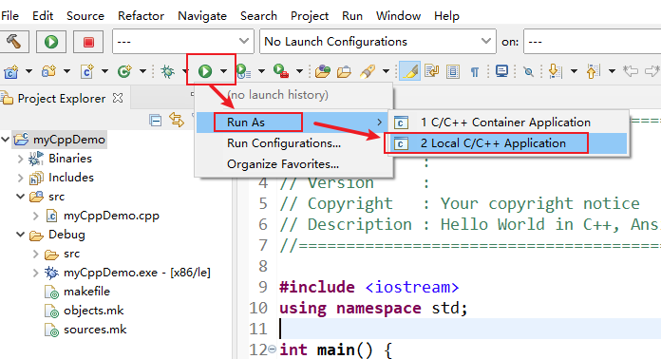
Task: Click the green Run button in launch bar
Action: pos(51,42)
